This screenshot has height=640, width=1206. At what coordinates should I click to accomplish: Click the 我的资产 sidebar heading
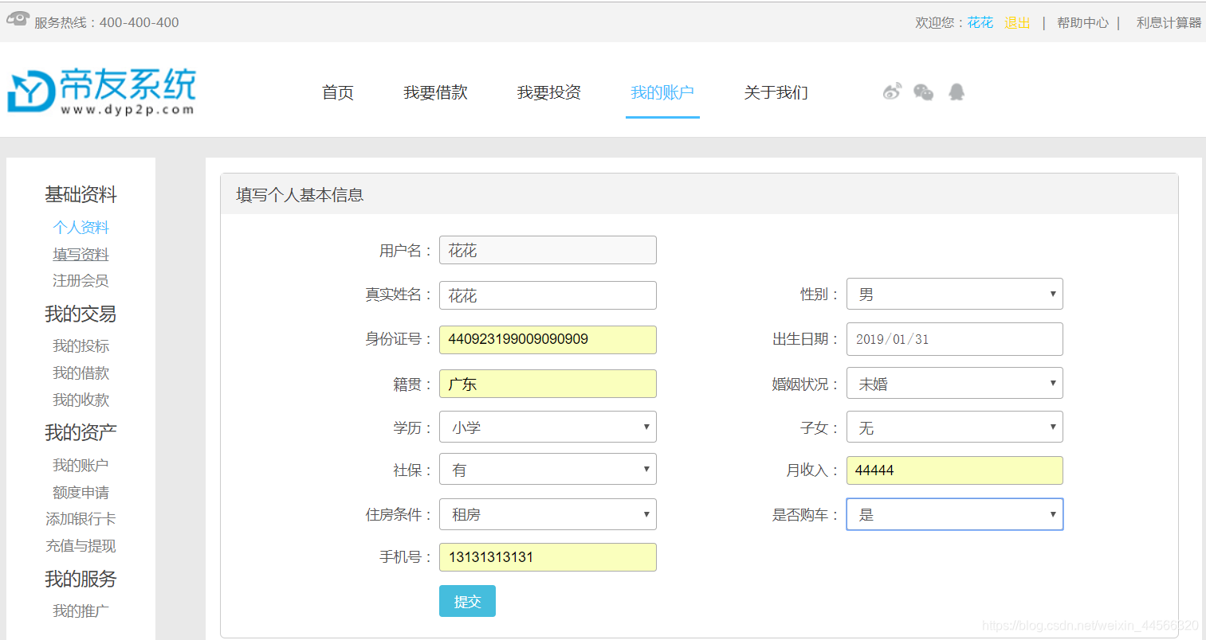(x=81, y=432)
